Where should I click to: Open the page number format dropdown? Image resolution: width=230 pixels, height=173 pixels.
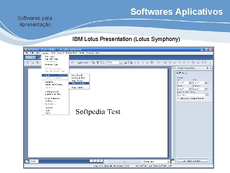click(x=206, y=95)
